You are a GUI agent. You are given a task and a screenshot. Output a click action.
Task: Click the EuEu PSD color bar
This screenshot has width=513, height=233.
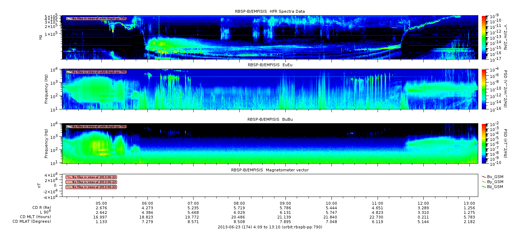point(484,89)
